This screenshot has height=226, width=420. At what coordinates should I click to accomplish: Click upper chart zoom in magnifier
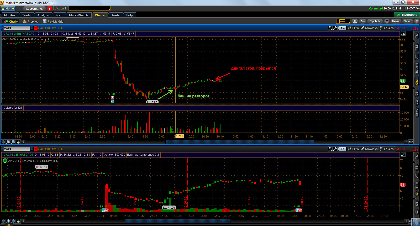[8, 142]
